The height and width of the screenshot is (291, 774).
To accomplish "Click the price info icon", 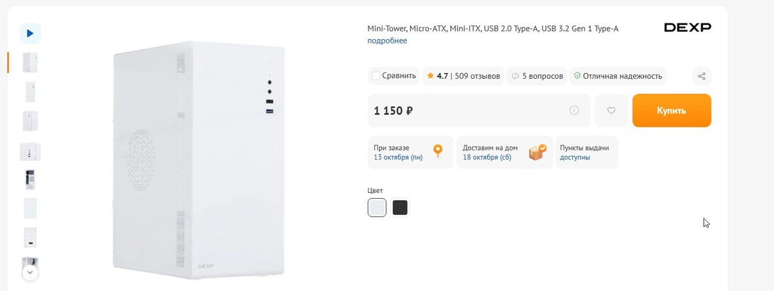I will coord(574,111).
